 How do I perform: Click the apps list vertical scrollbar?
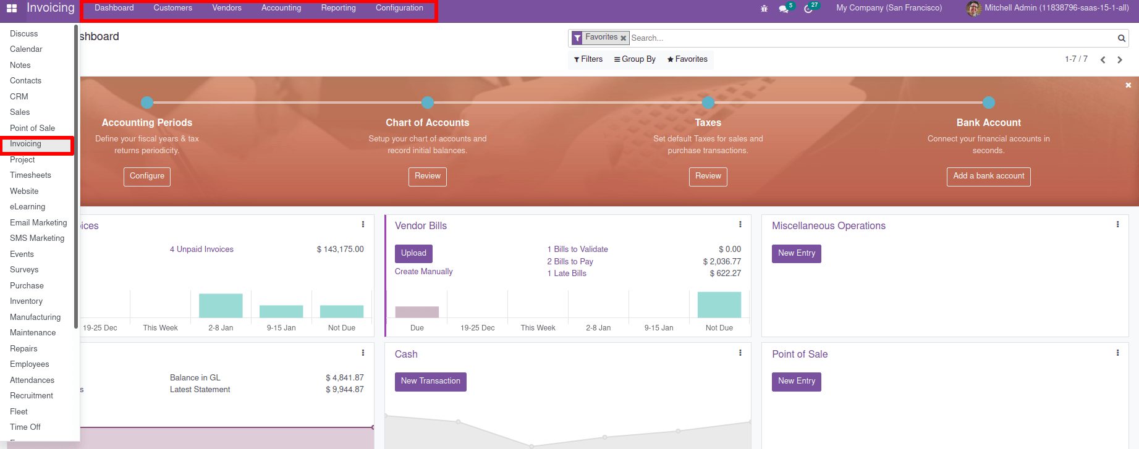click(76, 176)
